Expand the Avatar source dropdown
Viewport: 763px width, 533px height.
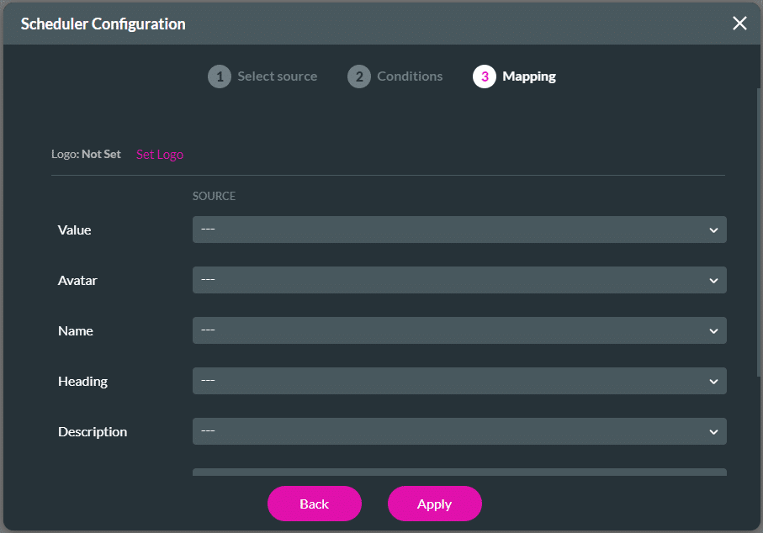(x=458, y=280)
